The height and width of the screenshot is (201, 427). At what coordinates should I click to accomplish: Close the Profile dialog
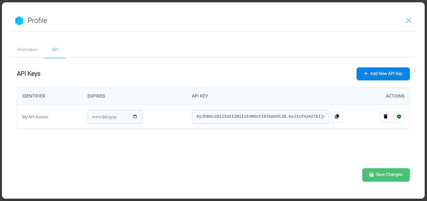(409, 21)
